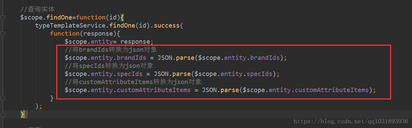Click 'JSON' on the specIds line
This screenshot has height=128, width=412.
tap(161, 74)
